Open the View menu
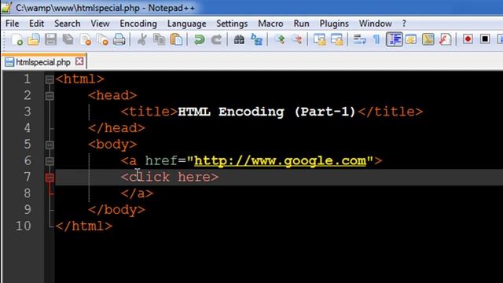The height and width of the screenshot is (283, 503). 100,24
